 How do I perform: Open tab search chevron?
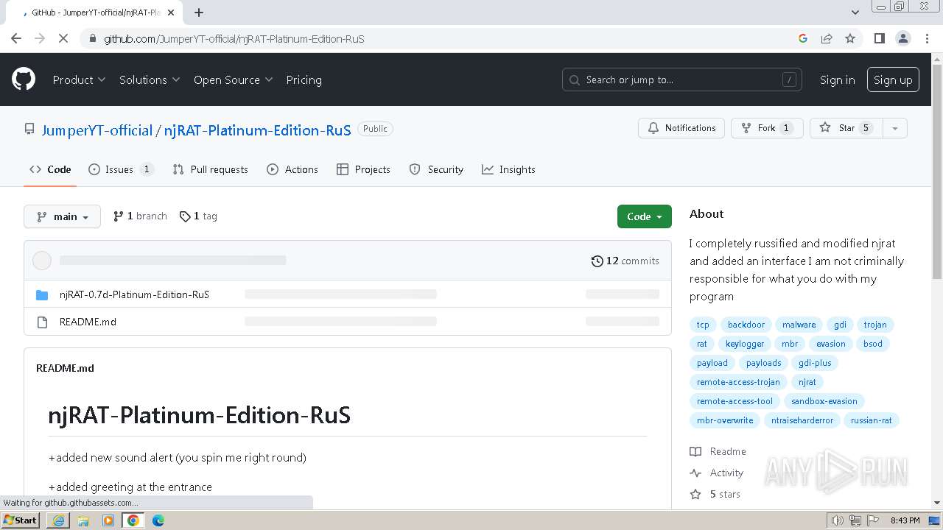click(x=855, y=12)
